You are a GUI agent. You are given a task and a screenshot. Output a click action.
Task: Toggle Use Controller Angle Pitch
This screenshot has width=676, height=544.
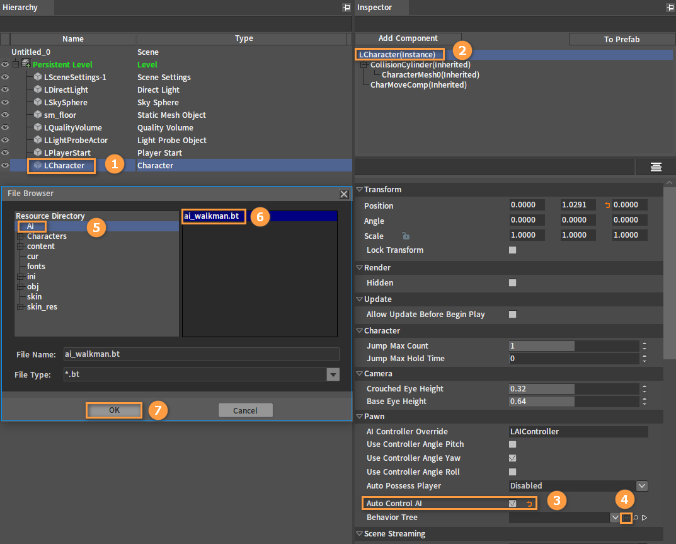[x=513, y=444]
